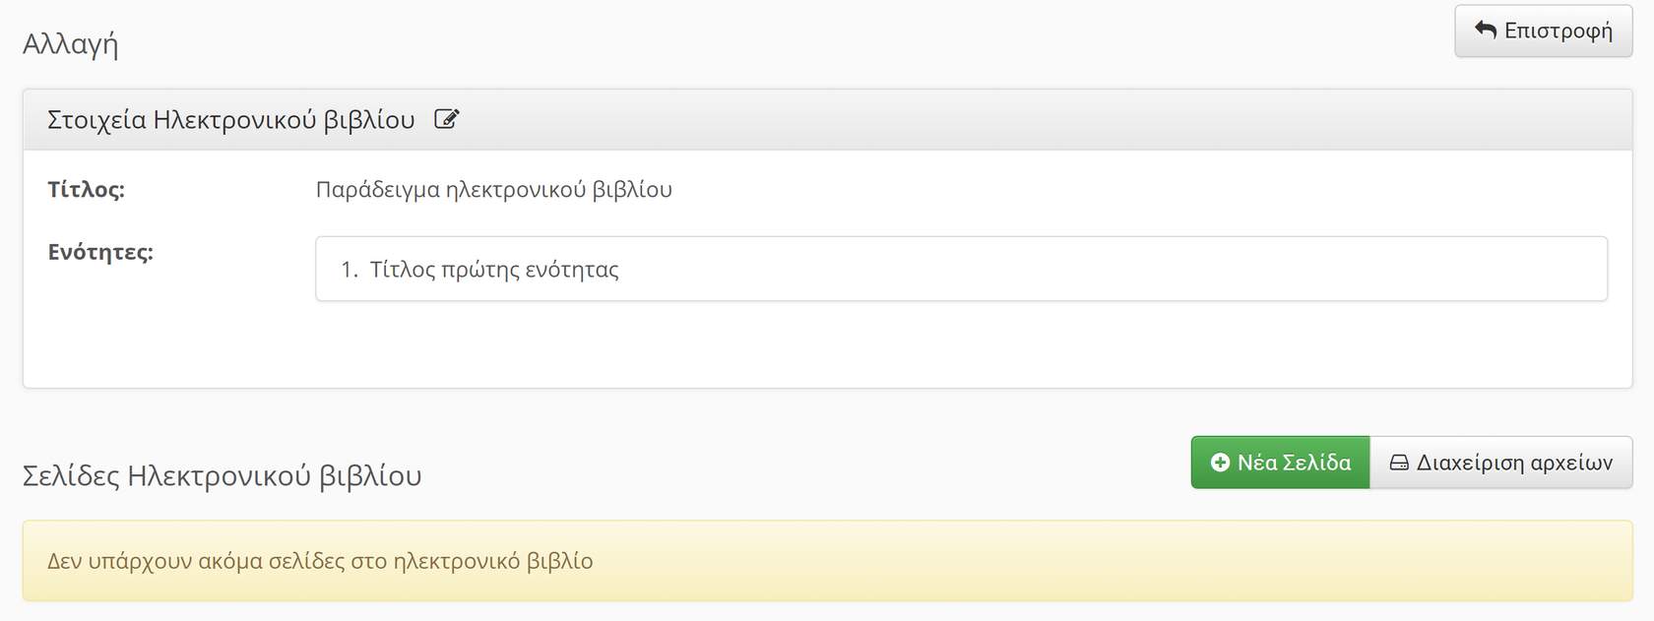The height and width of the screenshot is (621, 1654).
Task: Click the edit pencil icon beside Στοιχεία Ηλεκτρονικού βιβλίου
Action: click(x=446, y=120)
